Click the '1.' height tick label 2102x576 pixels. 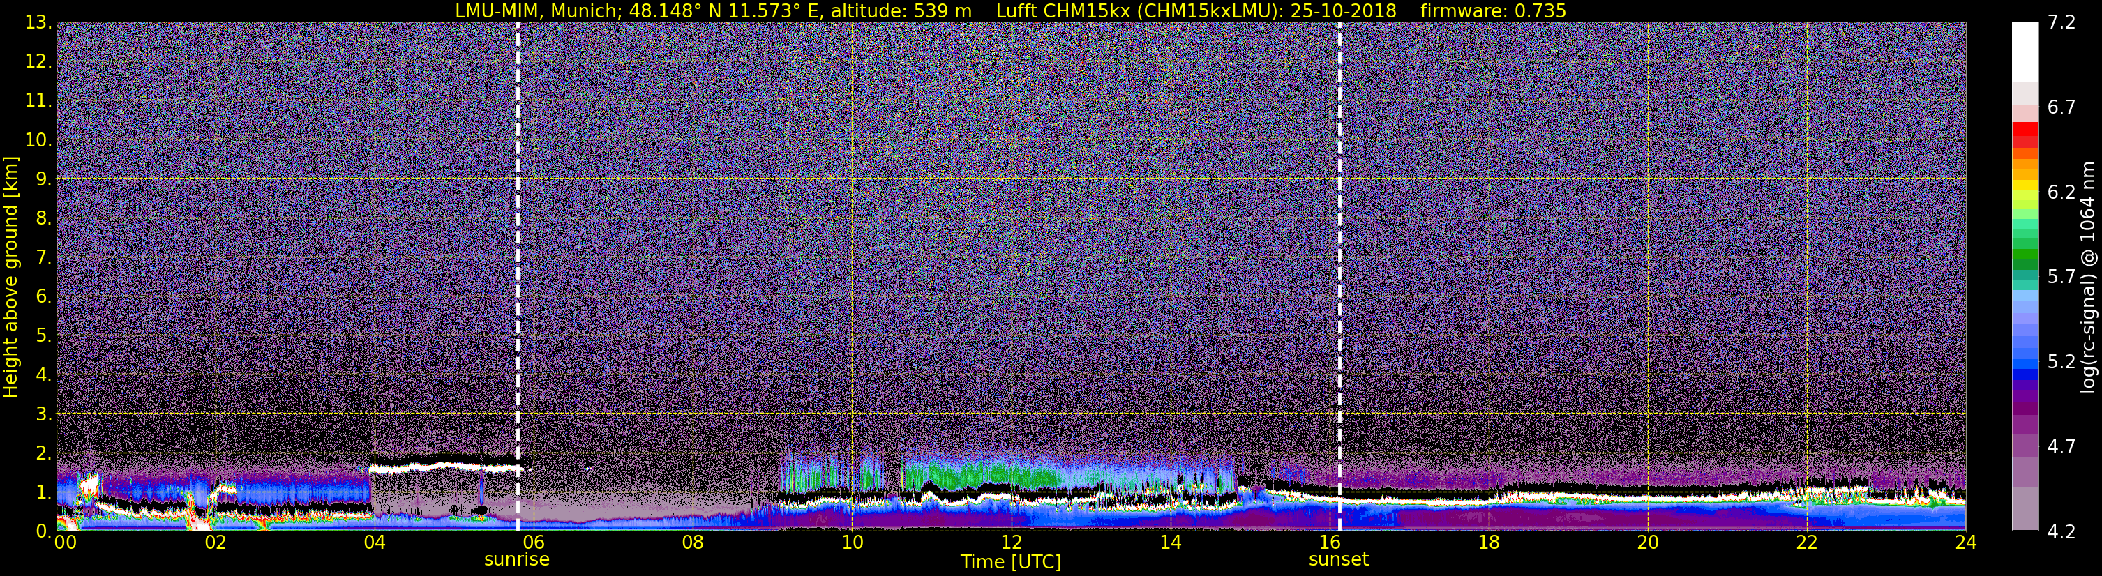pos(44,492)
